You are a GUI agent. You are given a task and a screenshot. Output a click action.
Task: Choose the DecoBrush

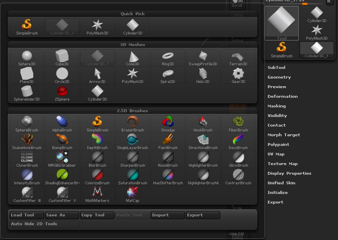point(238,141)
